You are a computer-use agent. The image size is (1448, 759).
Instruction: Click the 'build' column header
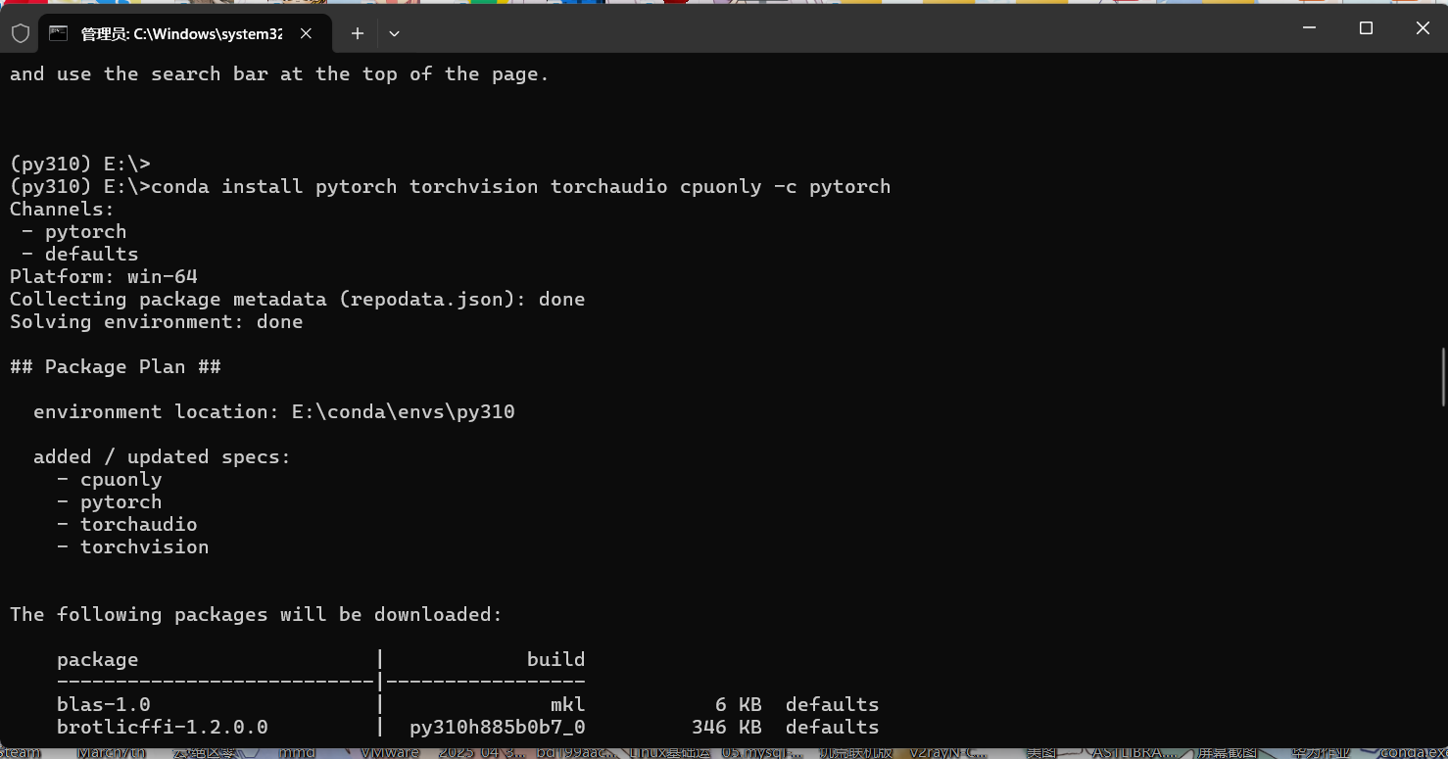coord(556,659)
